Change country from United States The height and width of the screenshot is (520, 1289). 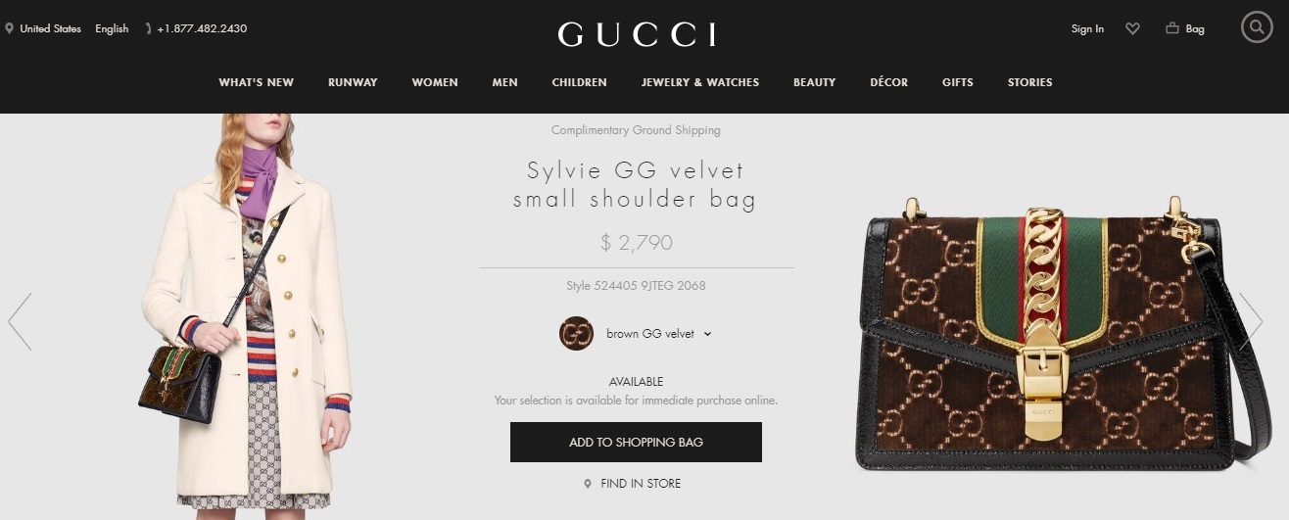click(50, 28)
